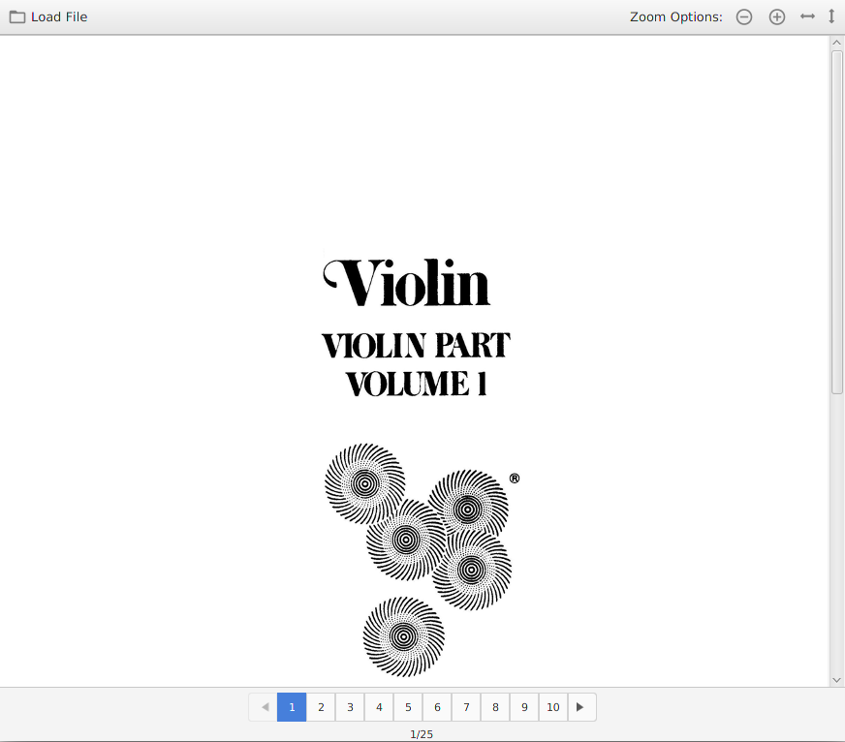The height and width of the screenshot is (742, 845).
Task: Open the Load File button
Action: (48, 16)
